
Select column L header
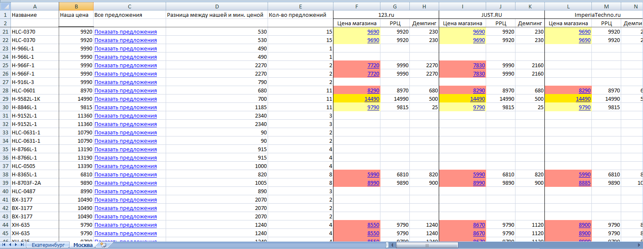[568, 6]
